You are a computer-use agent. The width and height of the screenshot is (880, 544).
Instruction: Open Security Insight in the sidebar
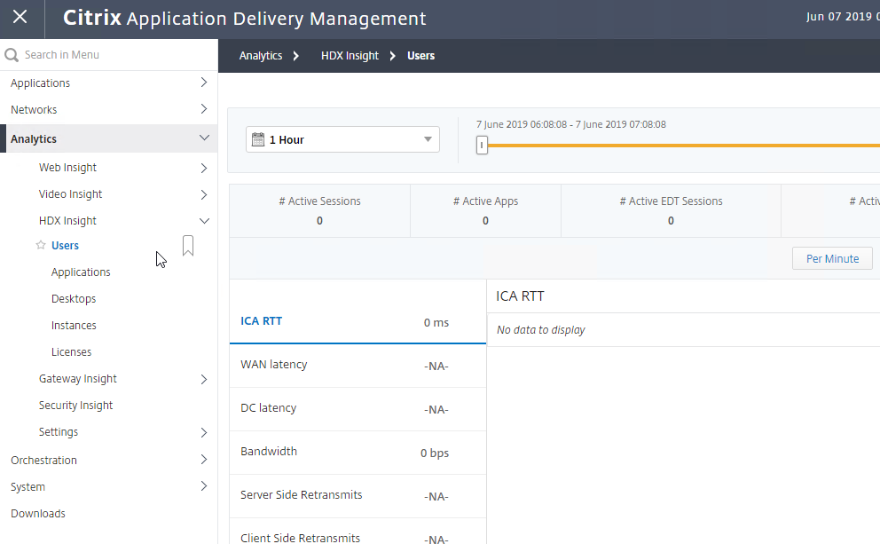click(x=75, y=406)
